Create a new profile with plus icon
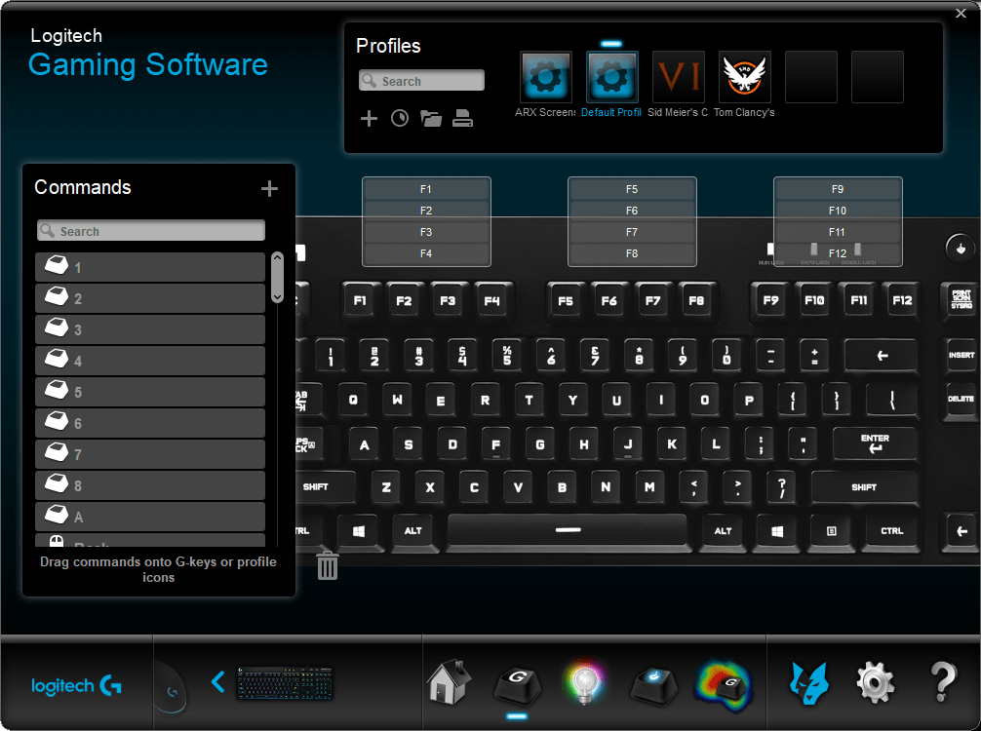981x731 pixels. tap(369, 119)
